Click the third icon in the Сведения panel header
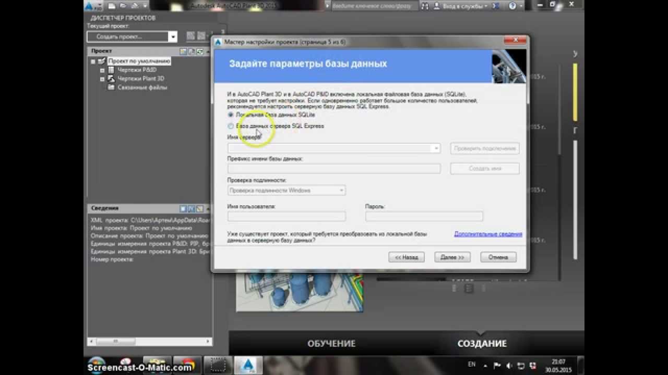668x375 pixels. [x=200, y=208]
